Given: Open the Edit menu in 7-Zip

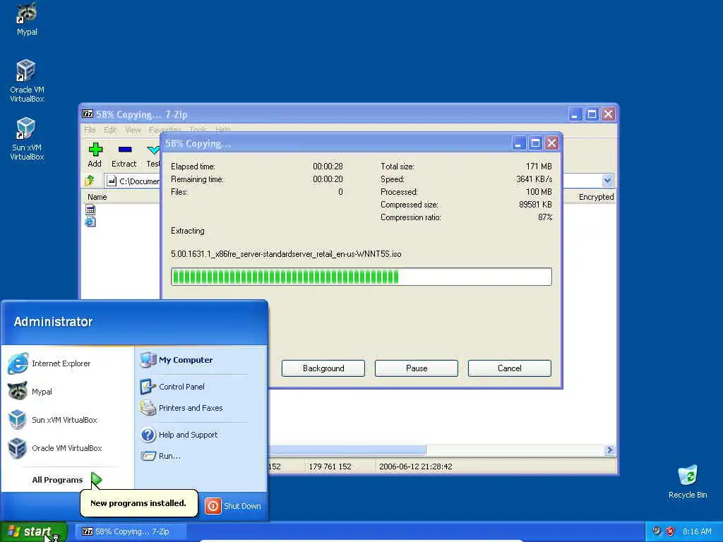Looking at the screenshot, I should [x=109, y=130].
